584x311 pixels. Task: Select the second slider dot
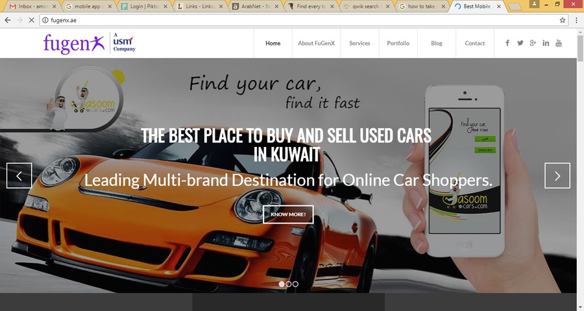[x=288, y=284]
